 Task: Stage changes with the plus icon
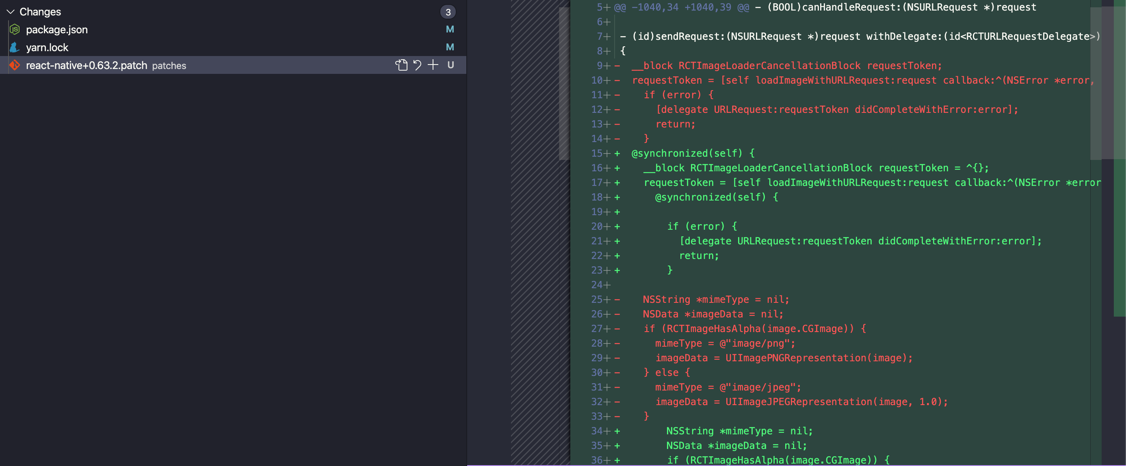(x=433, y=65)
